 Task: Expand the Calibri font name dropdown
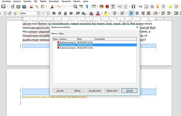coord(39,13)
